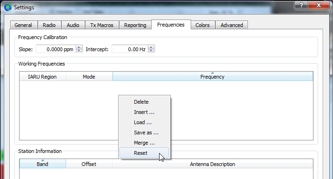Viewport: 333px width, 179px height.
Task: Increase Slope value with up arrow
Action: pyautogui.click(x=79, y=47)
